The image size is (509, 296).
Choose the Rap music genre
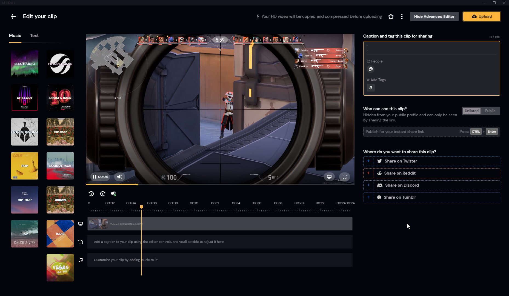tap(25, 234)
